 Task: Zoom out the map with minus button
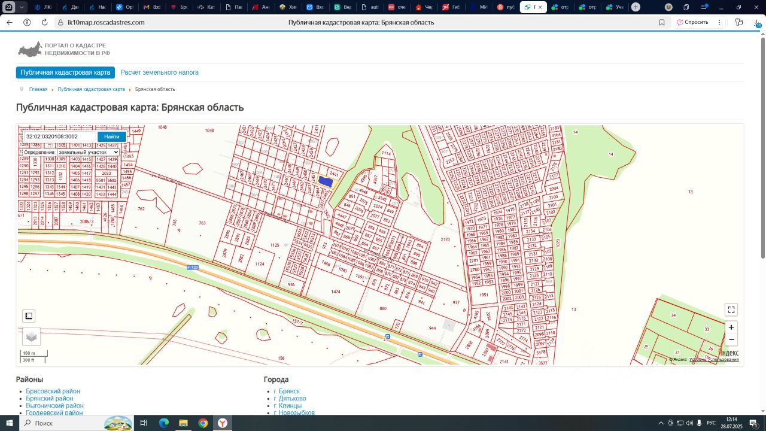coord(731,339)
